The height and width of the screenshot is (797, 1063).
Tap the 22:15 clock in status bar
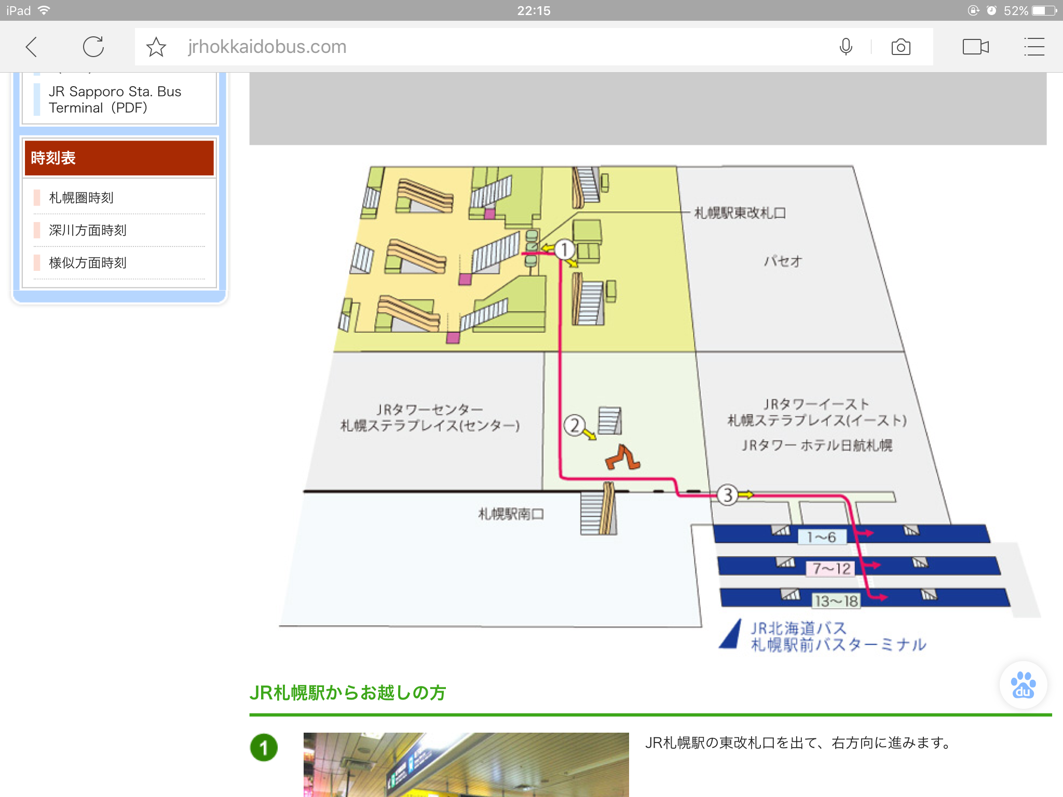(x=534, y=10)
